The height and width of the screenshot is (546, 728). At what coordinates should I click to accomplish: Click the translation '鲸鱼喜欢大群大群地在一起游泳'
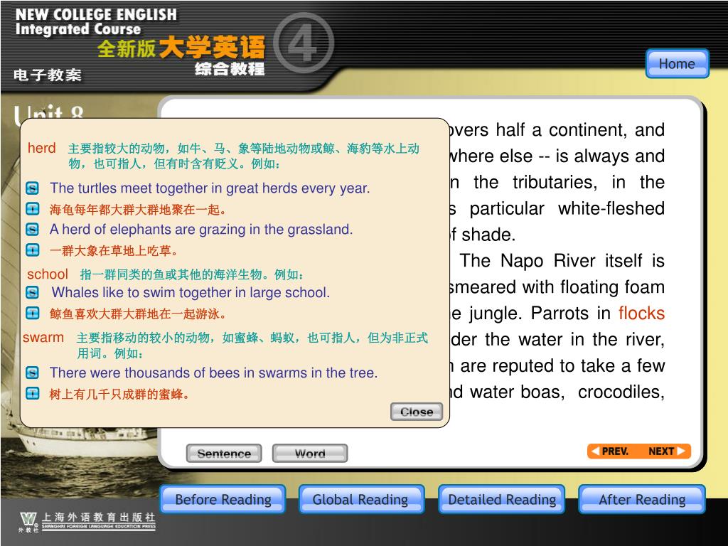pos(138,314)
